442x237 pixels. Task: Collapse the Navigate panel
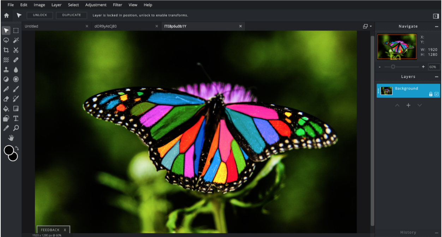(437, 26)
